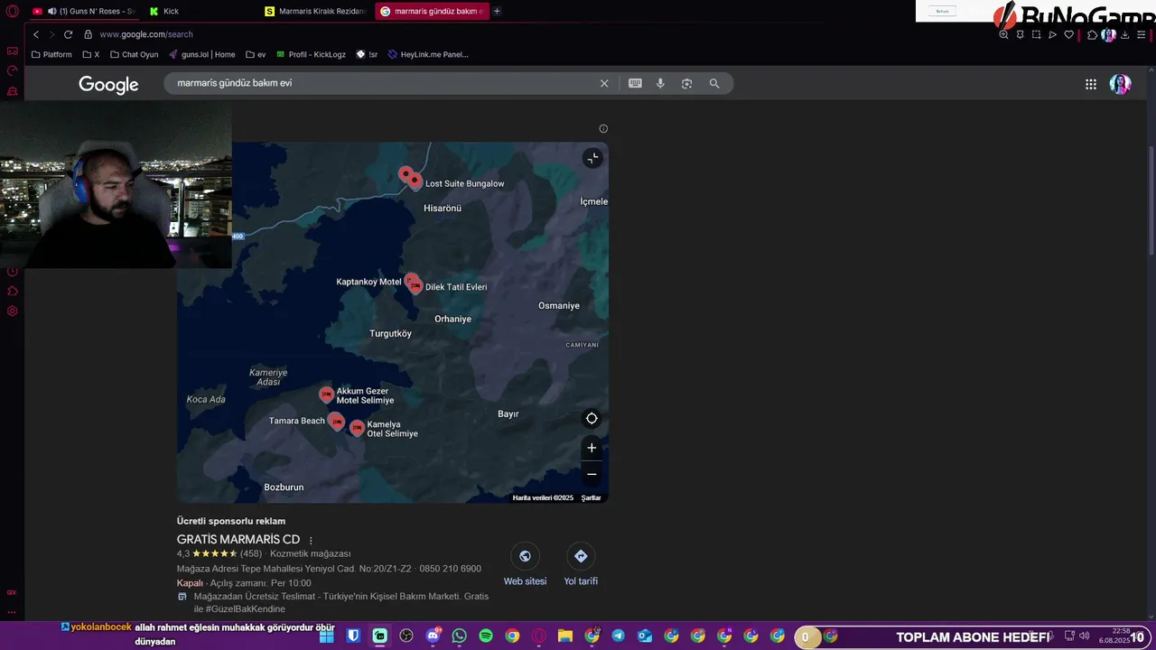Image resolution: width=1156 pixels, height=650 pixels.
Task: Open GRATİS MARMARİS CD listing title
Action: (x=238, y=539)
